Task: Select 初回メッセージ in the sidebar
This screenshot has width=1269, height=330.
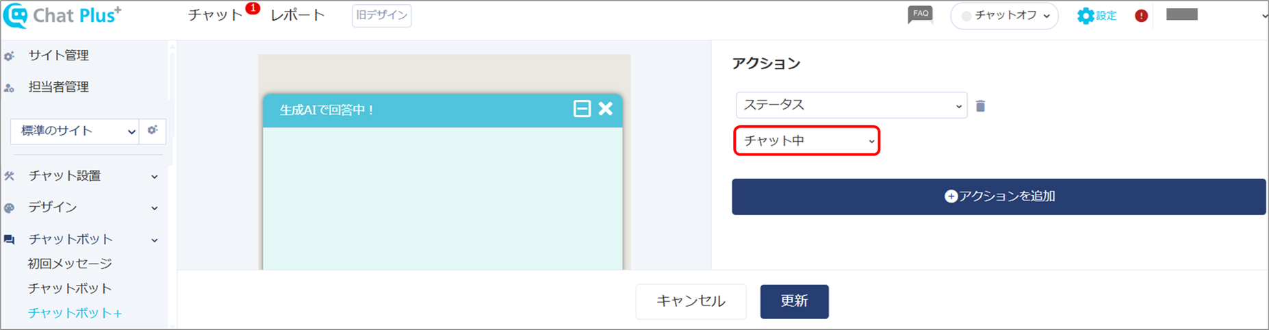Action: click(70, 264)
